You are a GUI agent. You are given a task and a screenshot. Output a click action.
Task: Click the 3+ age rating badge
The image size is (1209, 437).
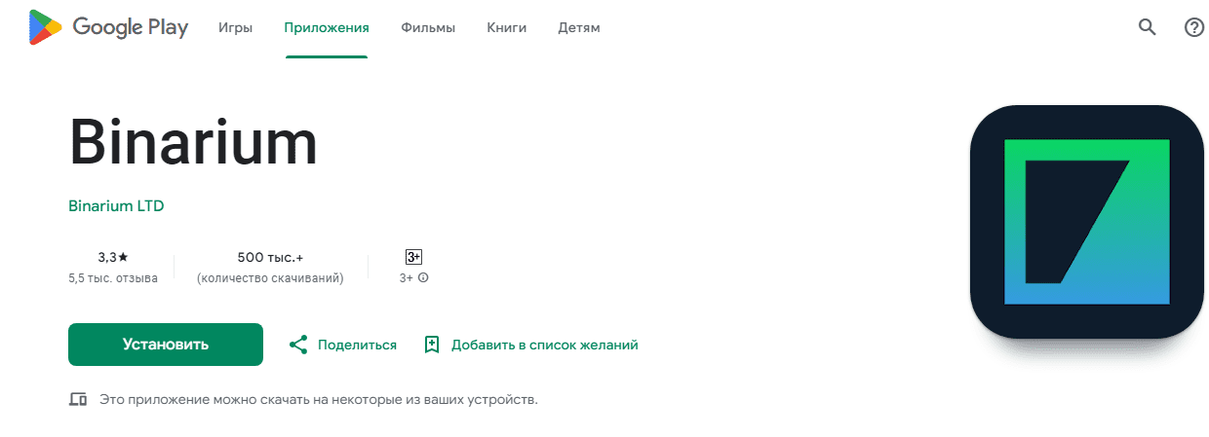413,257
